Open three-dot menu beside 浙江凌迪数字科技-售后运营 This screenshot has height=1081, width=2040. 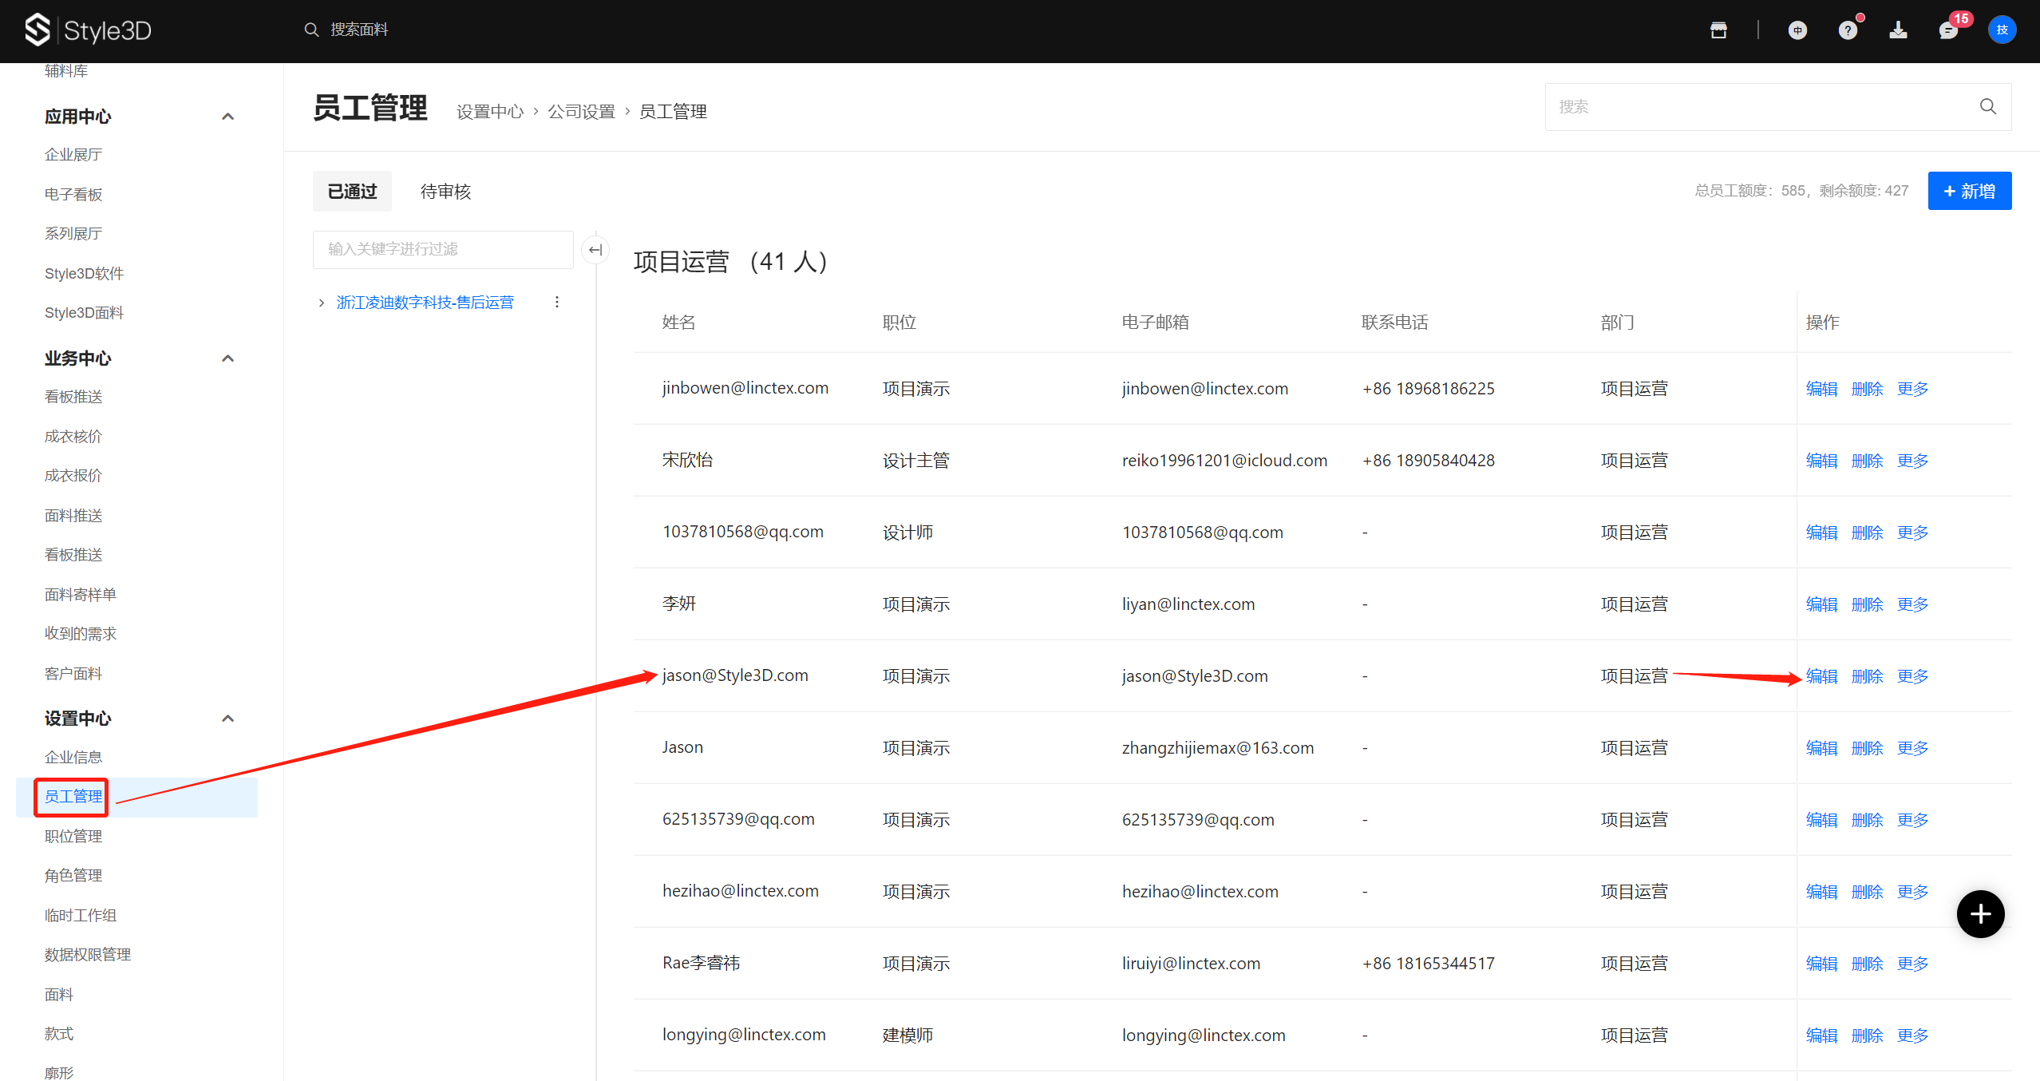557,303
